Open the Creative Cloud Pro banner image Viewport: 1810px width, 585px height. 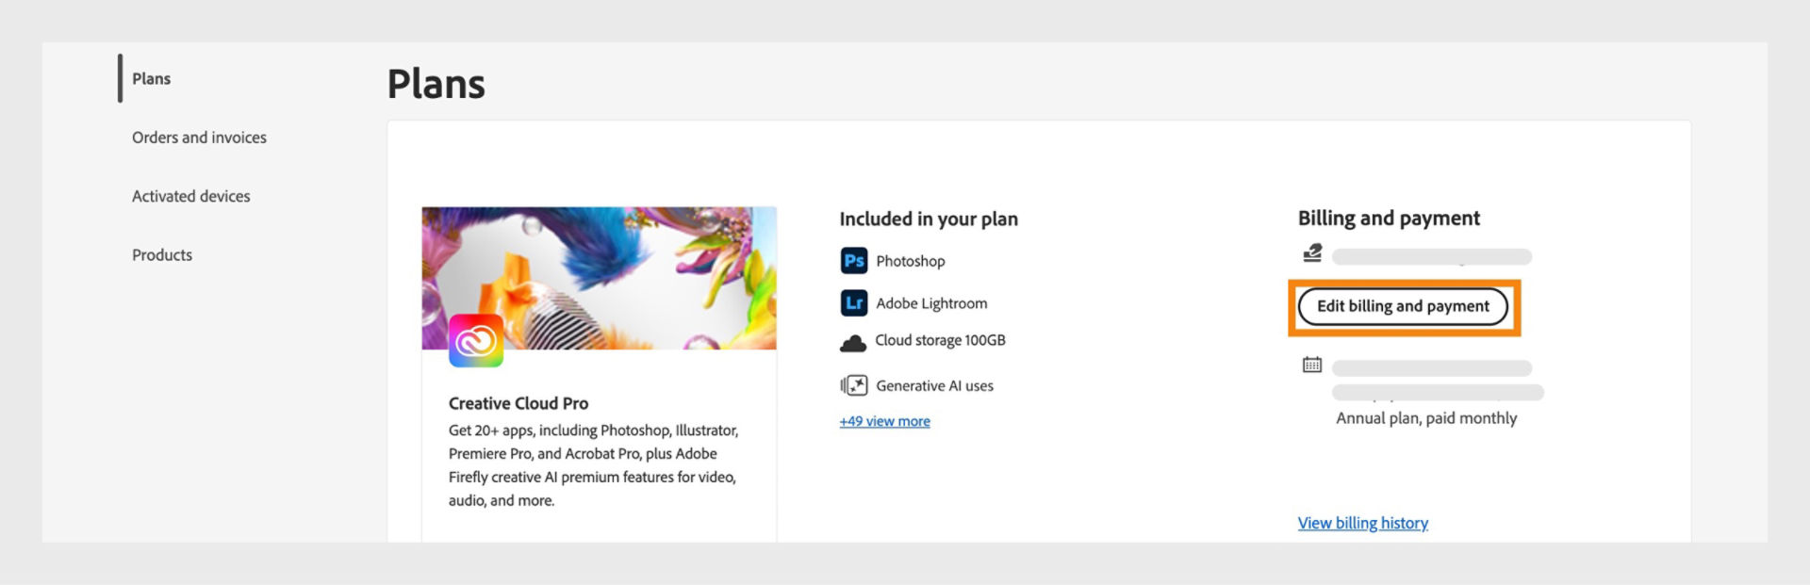[x=599, y=278]
